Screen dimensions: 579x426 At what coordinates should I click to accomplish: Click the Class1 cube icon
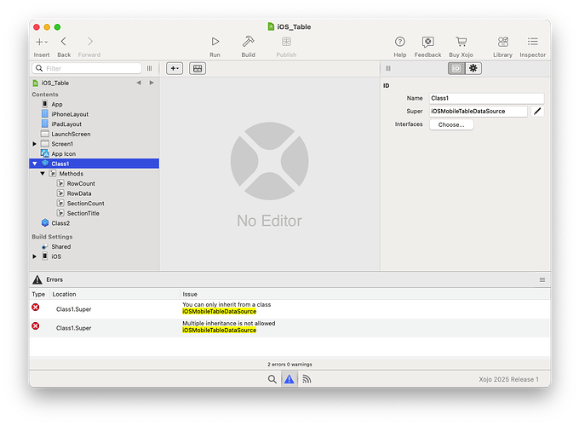tap(45, 164)
